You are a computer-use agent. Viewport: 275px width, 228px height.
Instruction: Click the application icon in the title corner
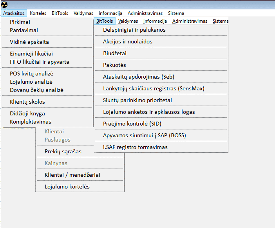coord(4,4)
